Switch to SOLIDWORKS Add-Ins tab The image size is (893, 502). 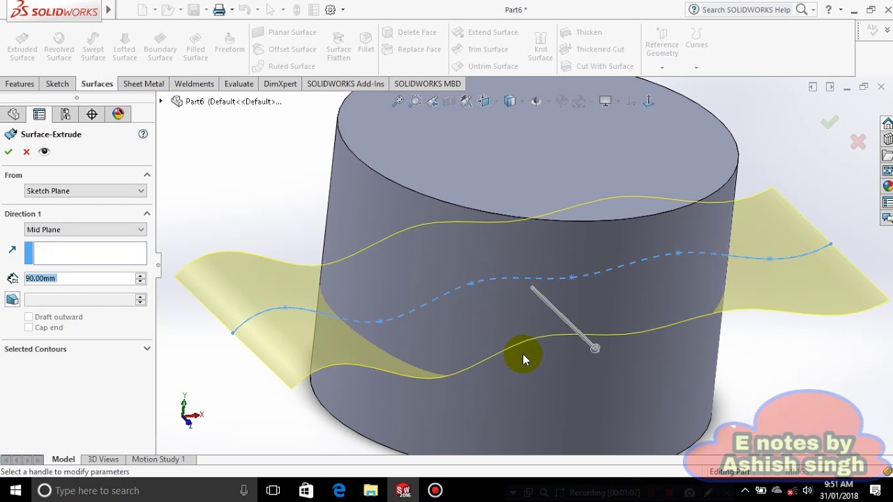345,84
